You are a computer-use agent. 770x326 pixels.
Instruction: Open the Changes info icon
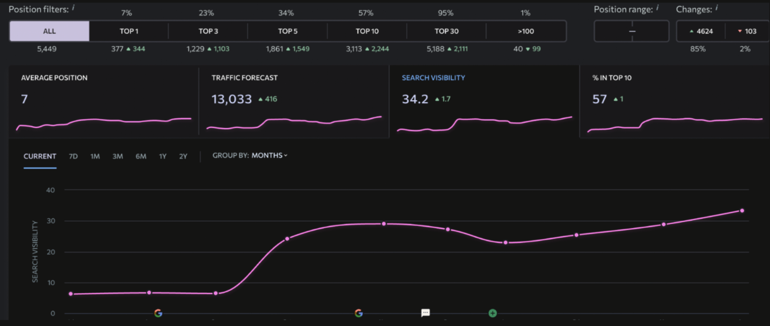(717, 8)
